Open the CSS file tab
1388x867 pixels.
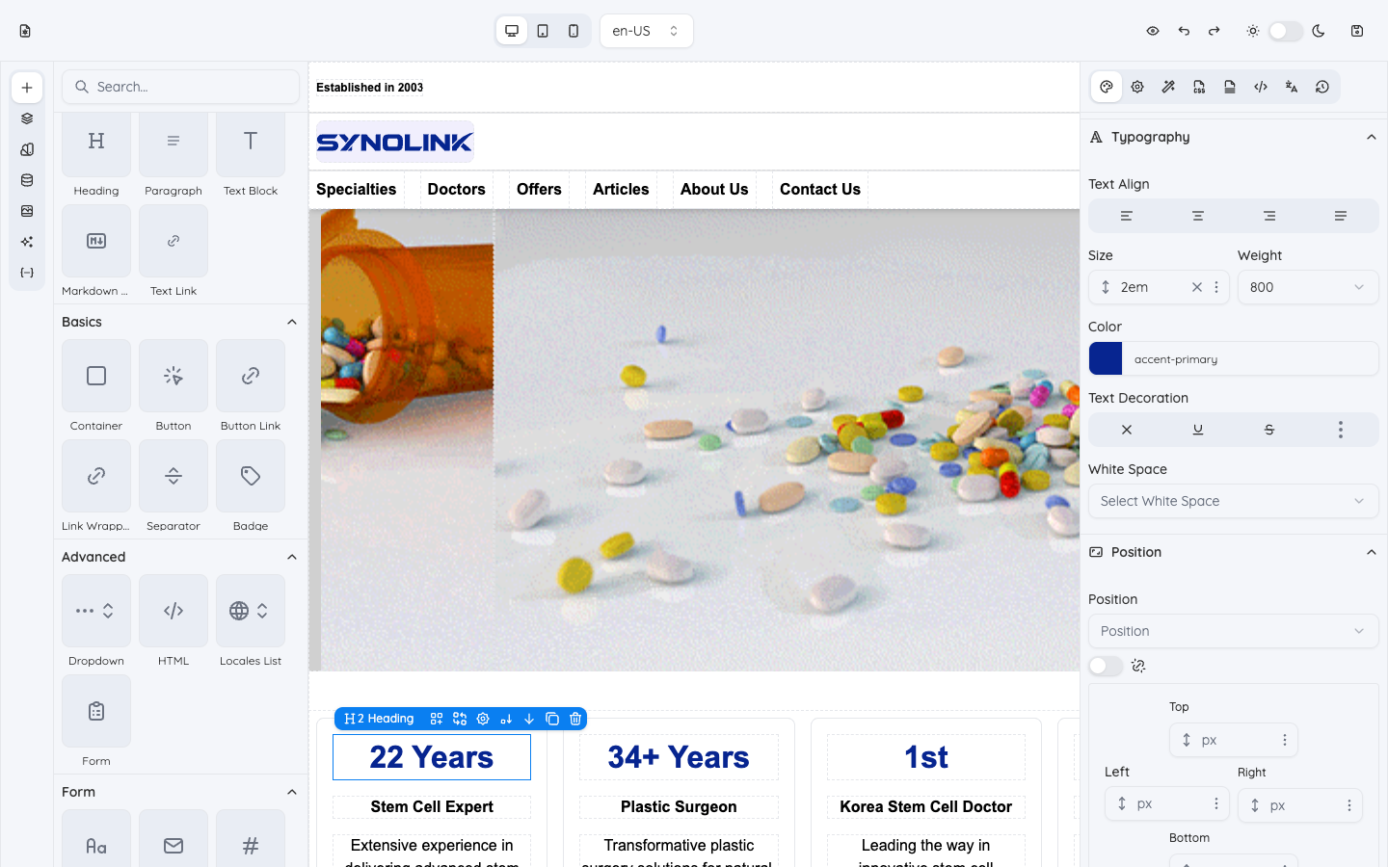(x=1199, y=87)
